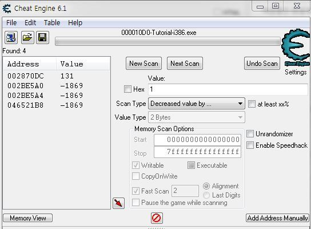Image resolution: width=311 pixels, height=229 pixels.
Task: Click the Start address field
Action: click(198, 140)
